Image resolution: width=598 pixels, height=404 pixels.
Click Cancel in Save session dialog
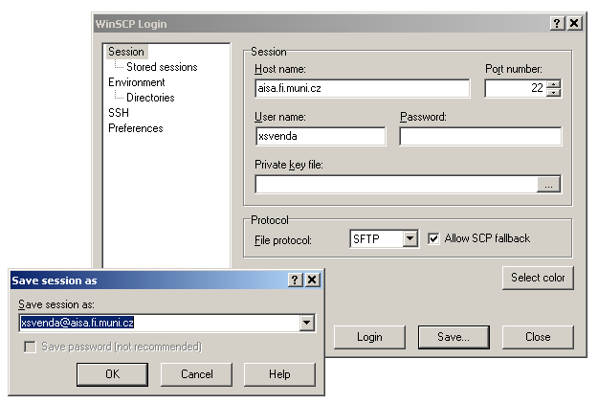[196, 374]
